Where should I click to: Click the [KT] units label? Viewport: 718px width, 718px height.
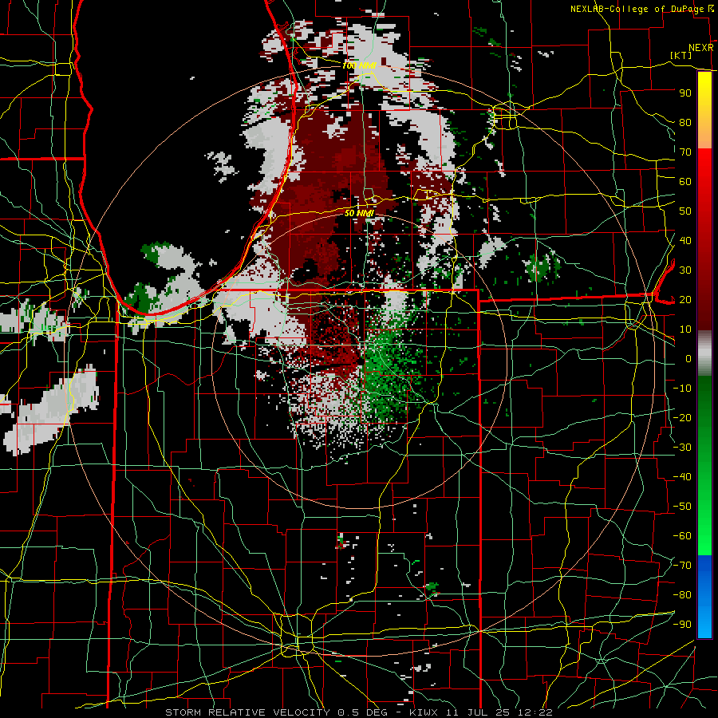coord(681,55)
